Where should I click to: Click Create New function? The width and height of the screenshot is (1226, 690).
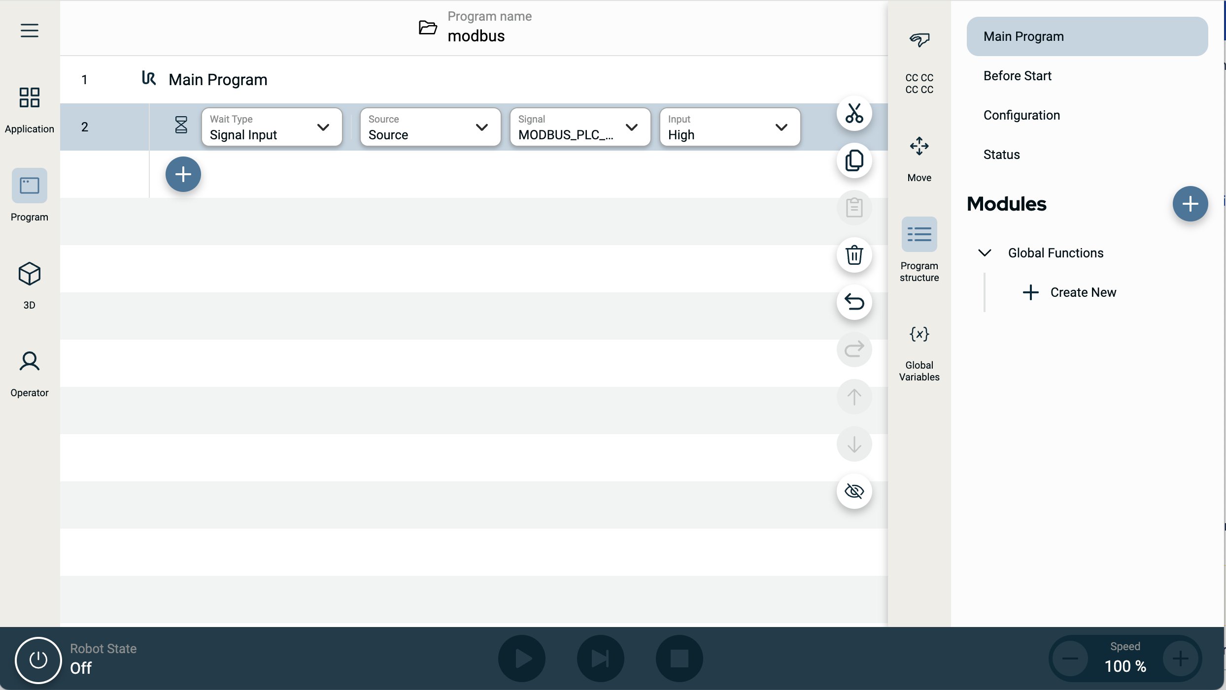tap(1069, 292)
